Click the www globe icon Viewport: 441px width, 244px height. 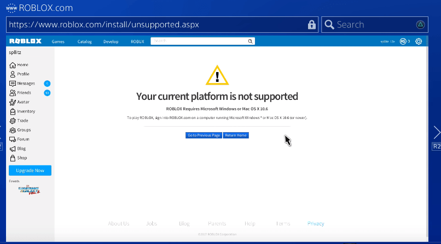click(11, 8)
